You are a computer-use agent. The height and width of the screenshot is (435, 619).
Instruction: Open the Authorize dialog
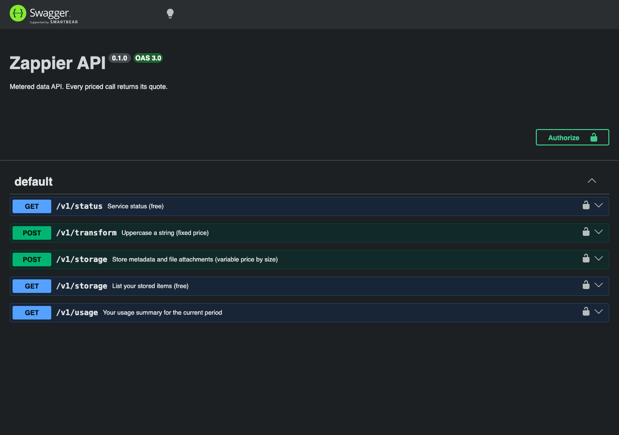(x=573, y=137)
